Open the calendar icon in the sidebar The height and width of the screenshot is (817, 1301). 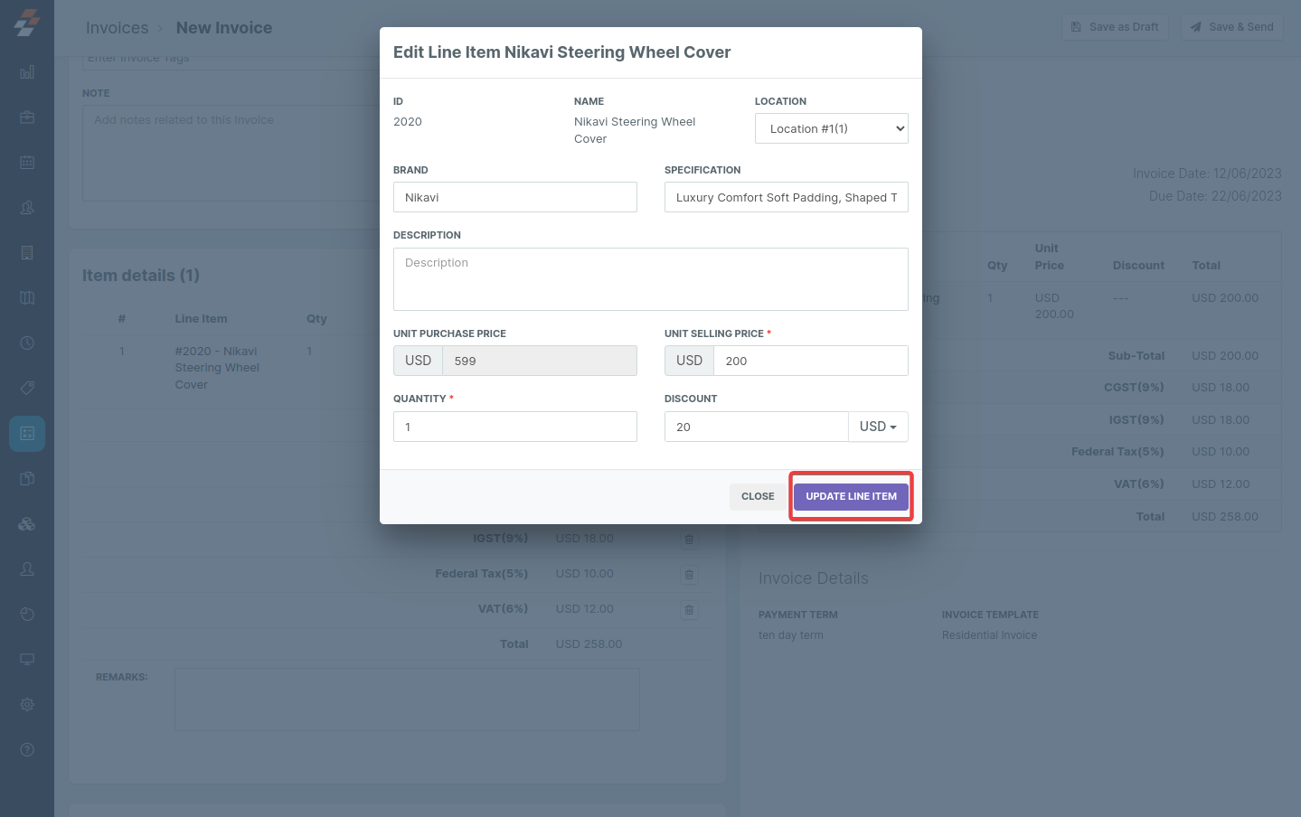(27, 163)
